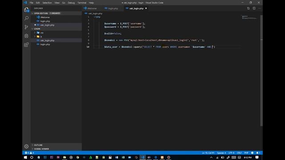This screenshot has height=160, width=285.
Task: Open the Extensions view in activity bar
Action: 26,44
